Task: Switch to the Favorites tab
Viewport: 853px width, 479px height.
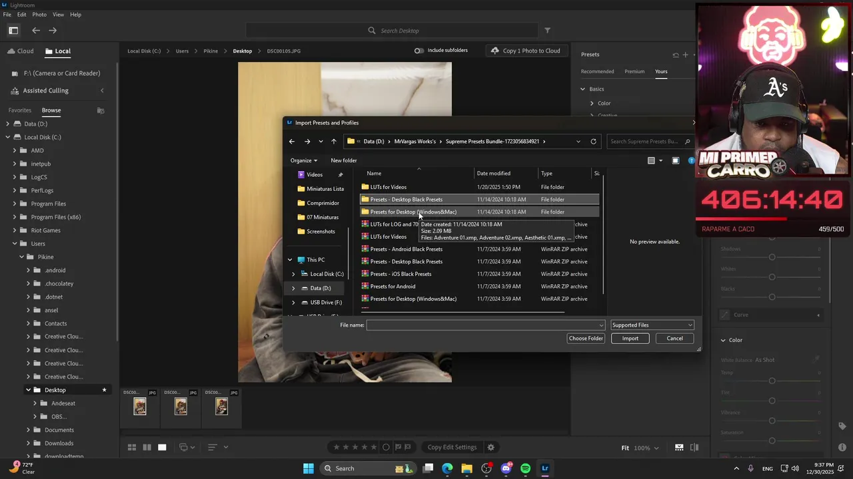Action: click(20, 110)
